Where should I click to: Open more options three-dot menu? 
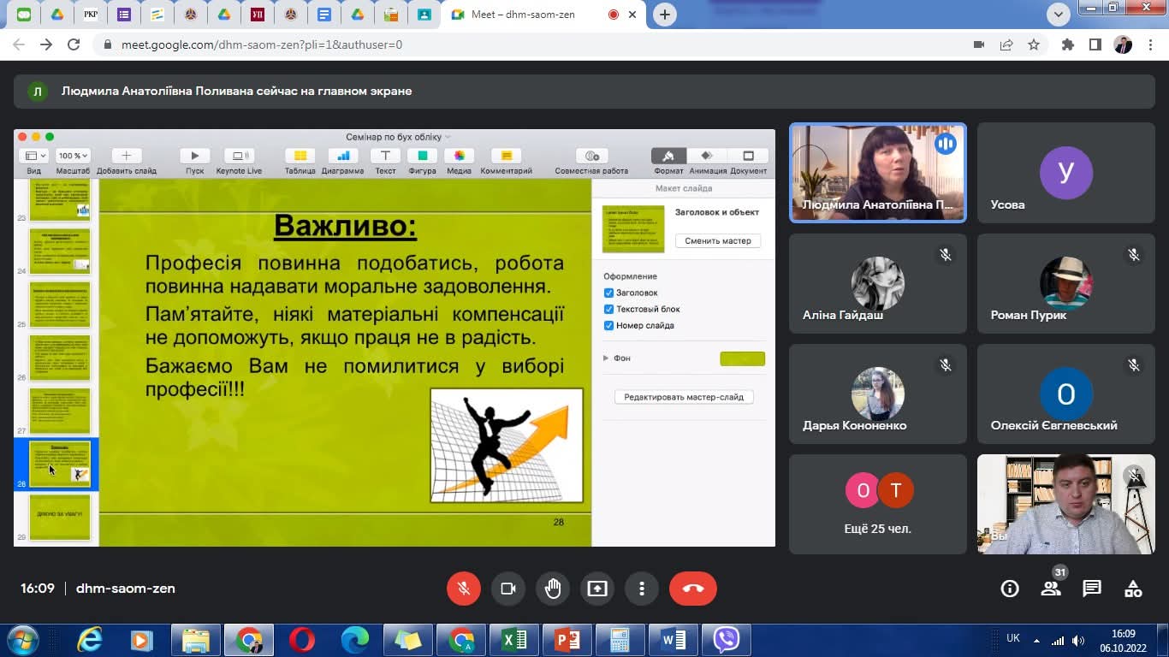(x=642, y=589)
